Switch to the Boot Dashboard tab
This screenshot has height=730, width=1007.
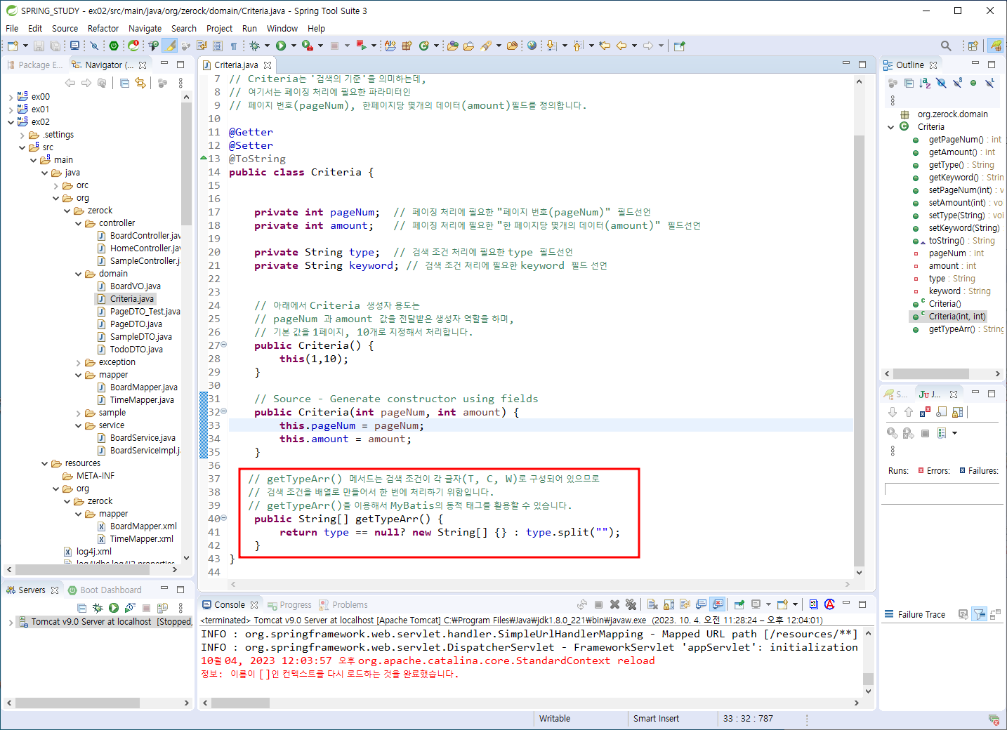click(105, 590)
